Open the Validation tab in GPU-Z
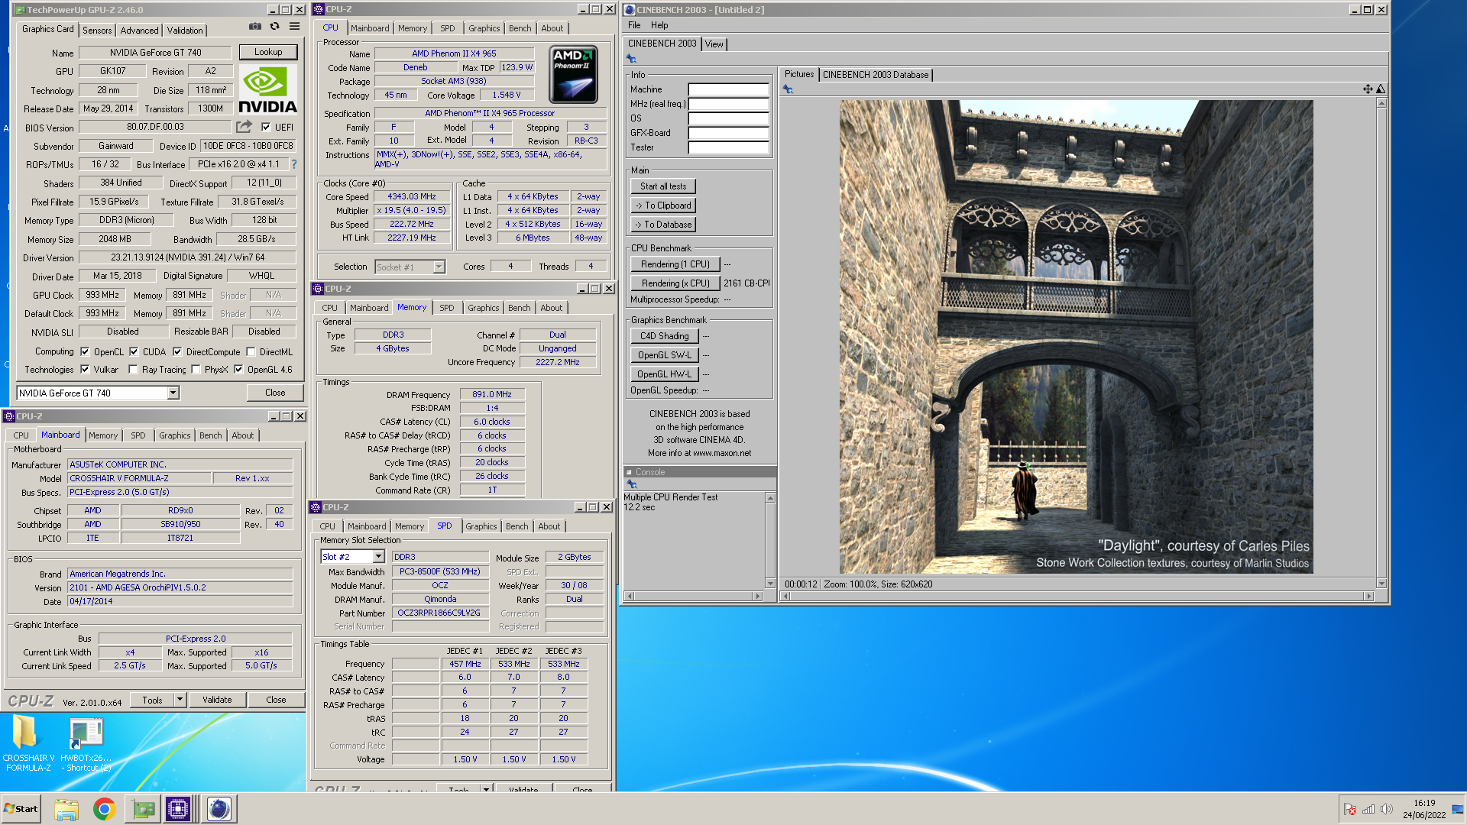 point(185,30)
